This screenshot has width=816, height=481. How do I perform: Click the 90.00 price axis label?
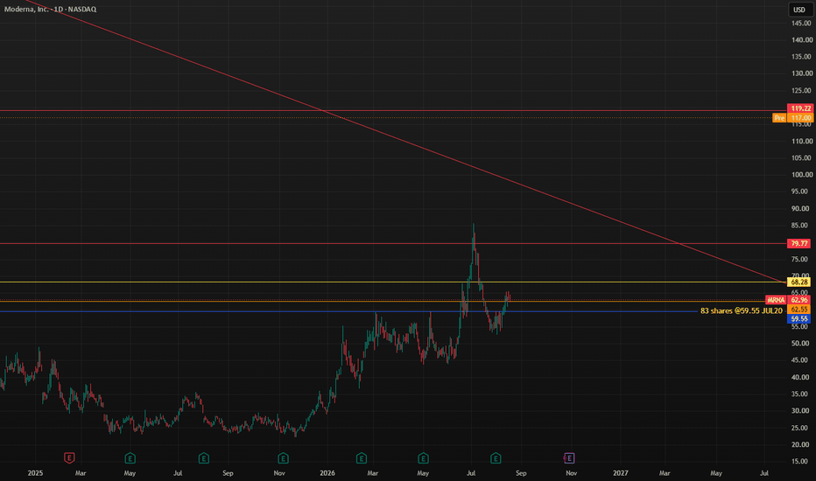(x=801, y=208)
